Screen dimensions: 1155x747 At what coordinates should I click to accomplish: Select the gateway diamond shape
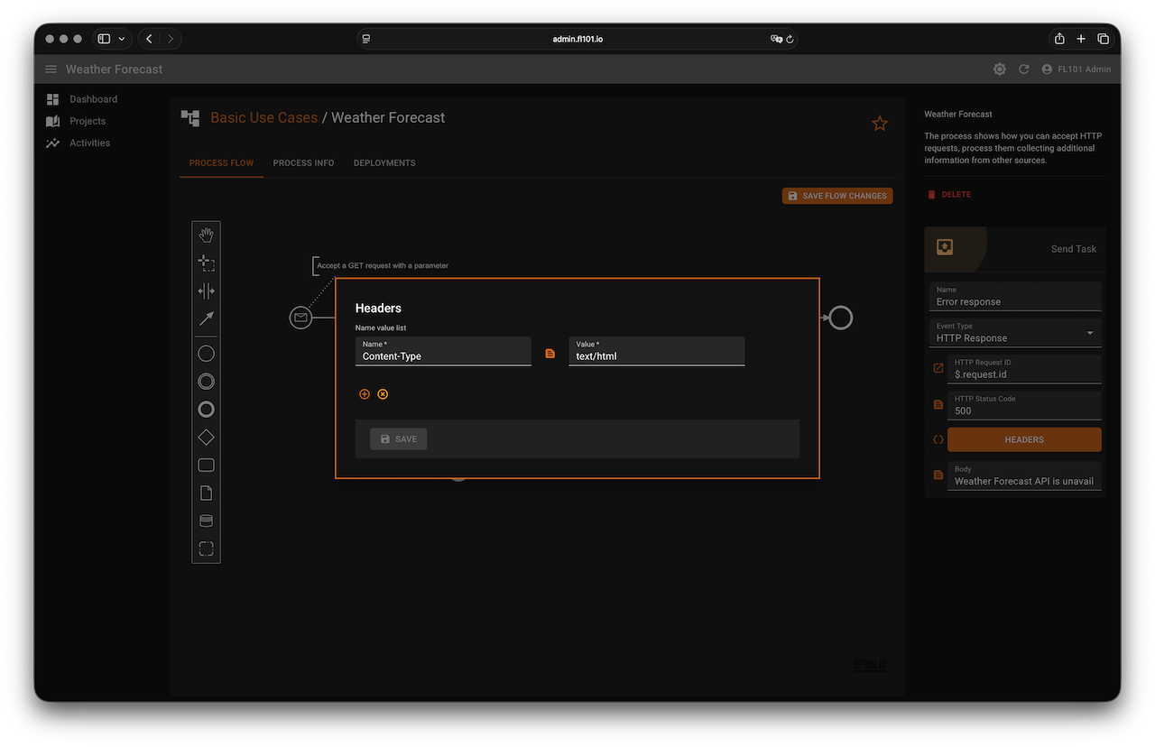[206, 438]
